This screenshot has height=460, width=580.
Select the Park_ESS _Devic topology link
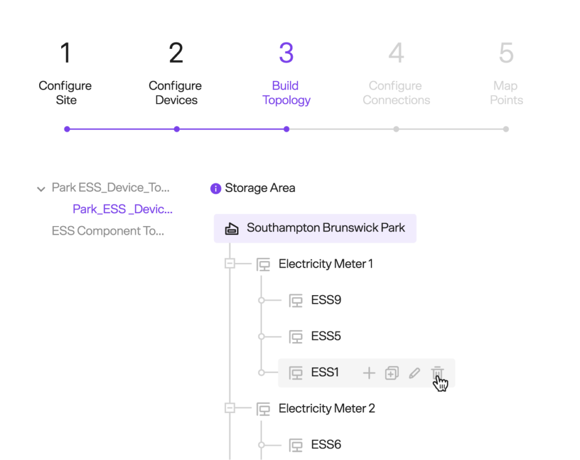122,209
